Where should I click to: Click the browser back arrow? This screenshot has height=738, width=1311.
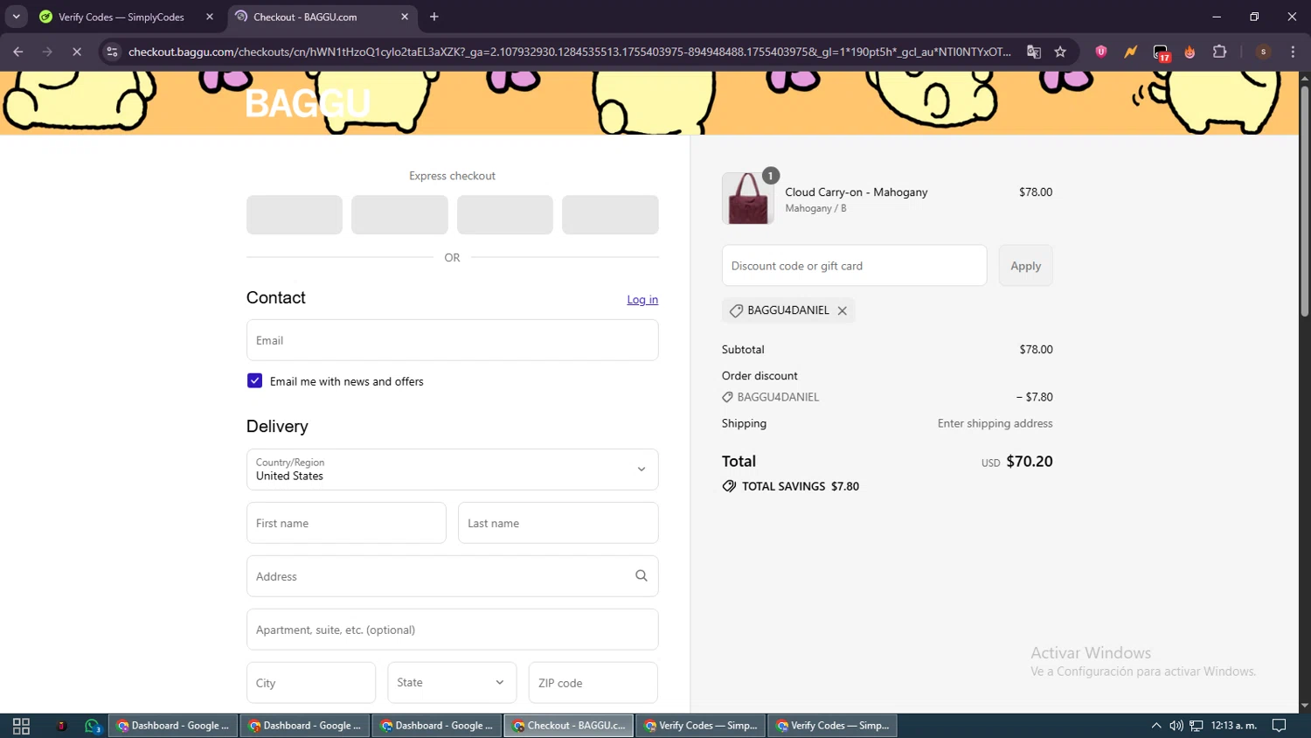pyautogui.click(x=18, y=52)
